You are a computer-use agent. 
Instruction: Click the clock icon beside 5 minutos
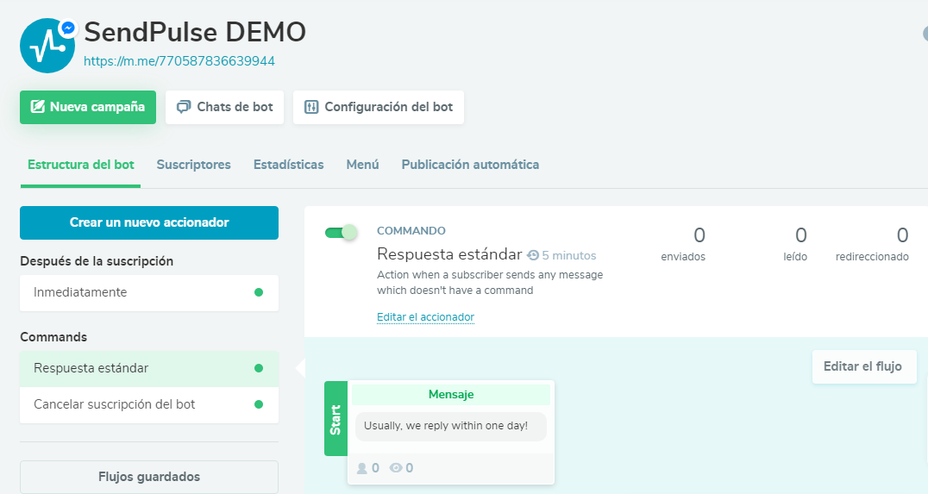[533, 255]
